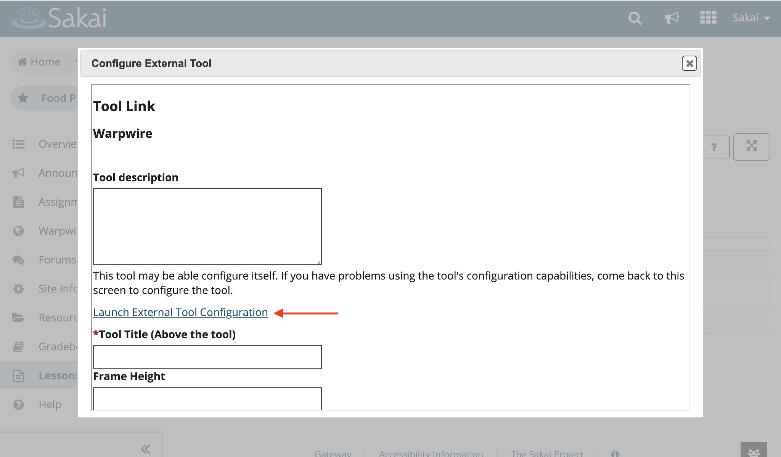Select Lessons in the left sidebar
The image size is (781, 457).
[57, 376]
